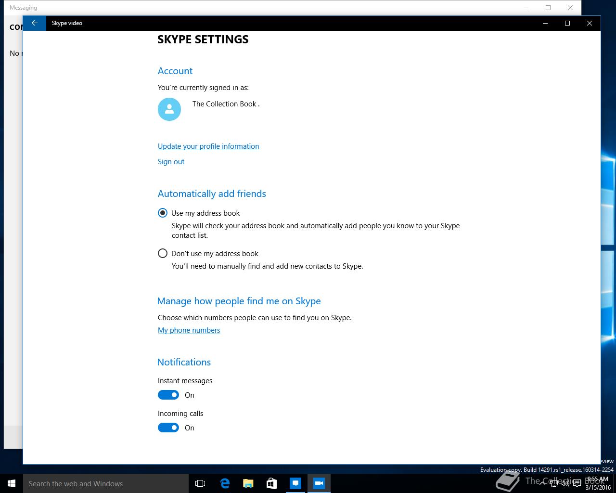Toggle Incoming calls notifications switch
The height and width of the screenshot is (493, 616).
[x=168, y=428]
